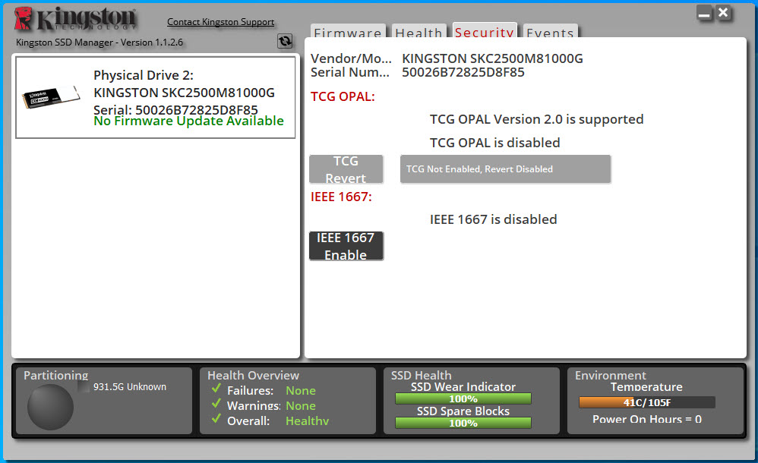Click the 'Partitioning' panel heading
Viewport: 758px width, 463px height.
point(56,375)
